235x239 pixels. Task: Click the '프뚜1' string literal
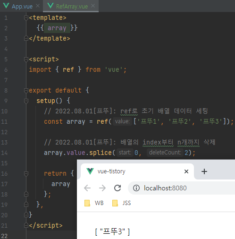[149, 121]
